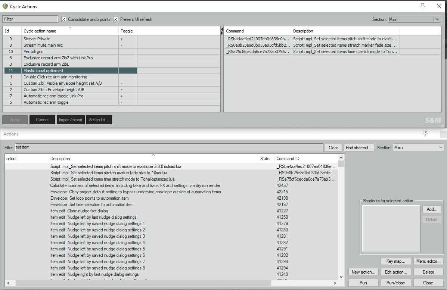Screen dimensions: 447x290
Task: Sort Actions list by Description header
Action: coord(153,158)
